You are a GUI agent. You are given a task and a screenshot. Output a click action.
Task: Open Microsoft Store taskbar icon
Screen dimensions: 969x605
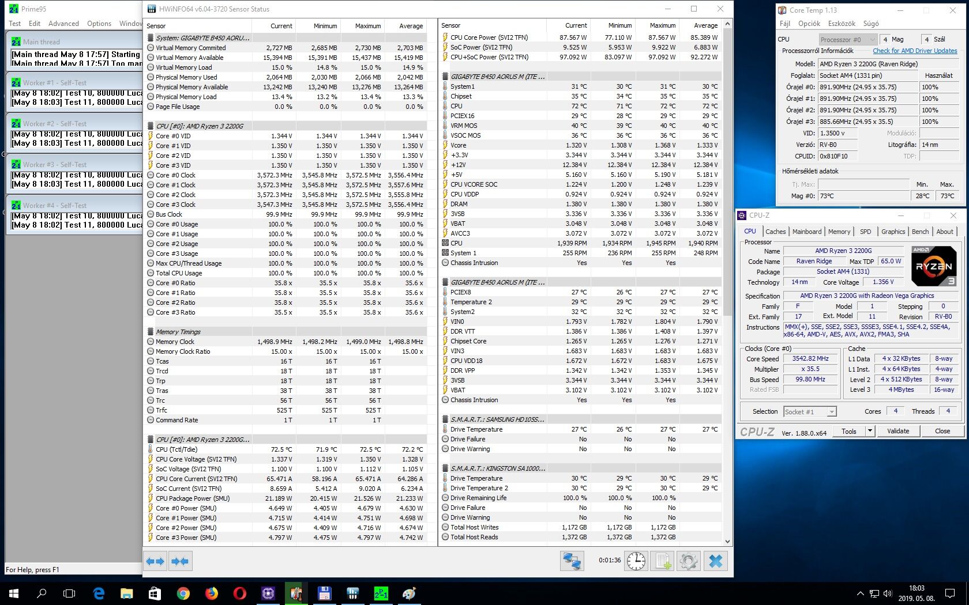coord(155,593)
